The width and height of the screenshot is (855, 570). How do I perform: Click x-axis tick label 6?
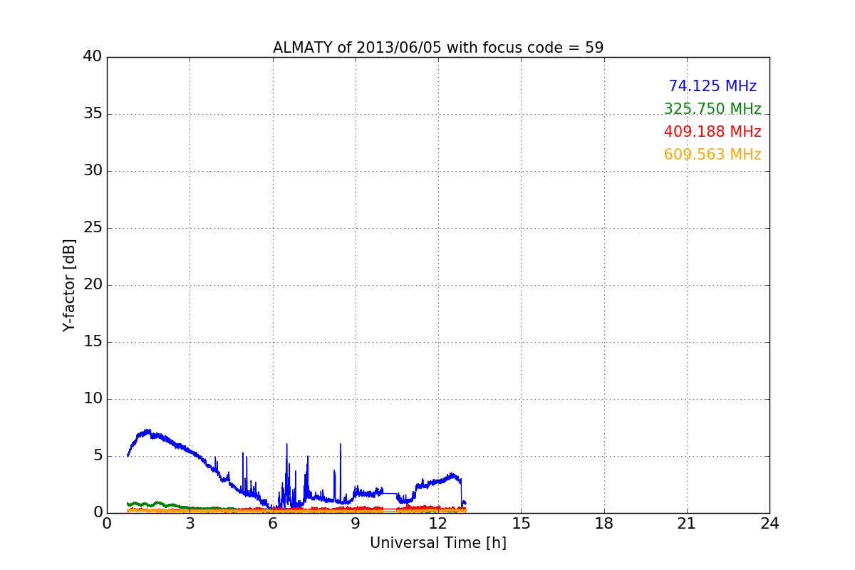click(273, 524)
